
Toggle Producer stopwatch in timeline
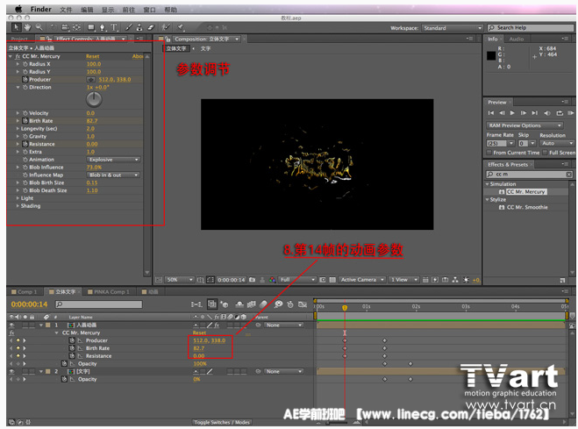(x=72, y=340)
